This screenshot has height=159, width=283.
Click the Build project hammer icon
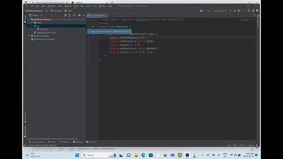point(208,11)
